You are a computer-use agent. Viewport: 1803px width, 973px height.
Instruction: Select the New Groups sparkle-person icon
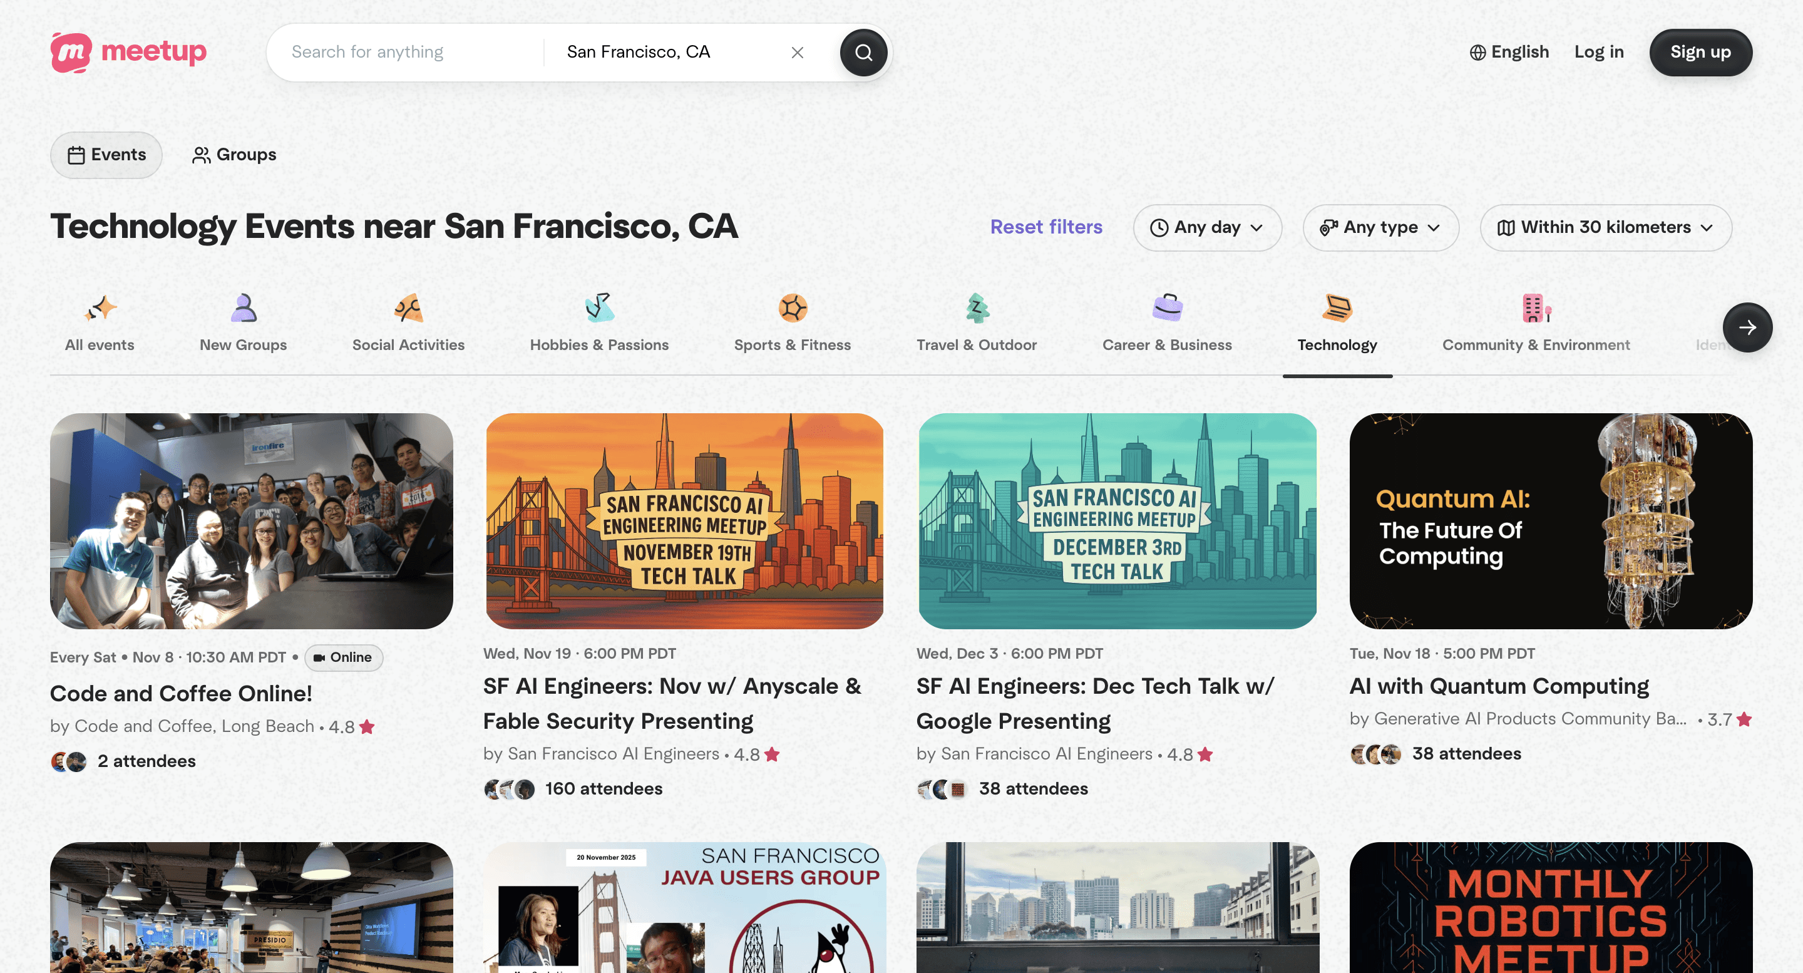[243, 308]
